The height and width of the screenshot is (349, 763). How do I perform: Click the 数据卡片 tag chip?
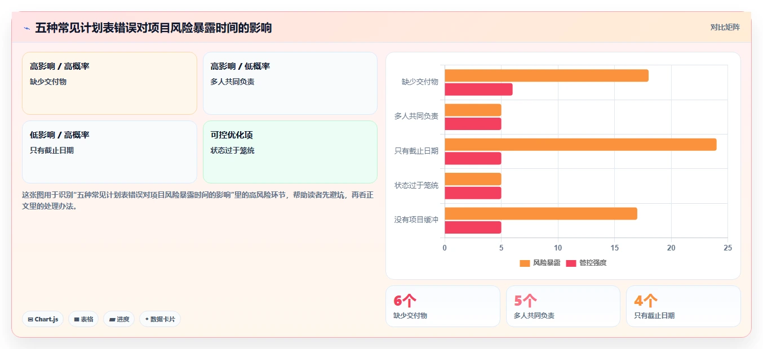[x=160, y=319]
